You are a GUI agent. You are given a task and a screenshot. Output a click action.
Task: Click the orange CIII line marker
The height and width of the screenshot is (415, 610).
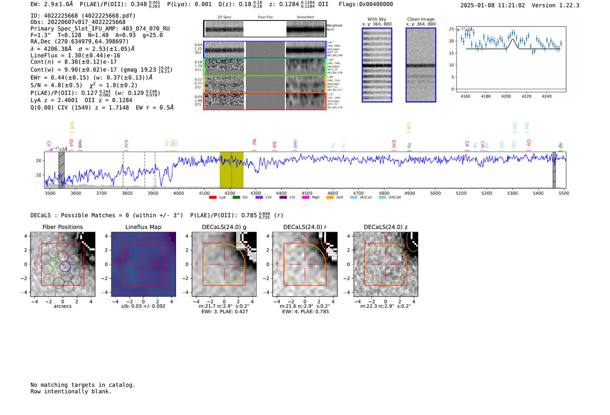[409, 128]
